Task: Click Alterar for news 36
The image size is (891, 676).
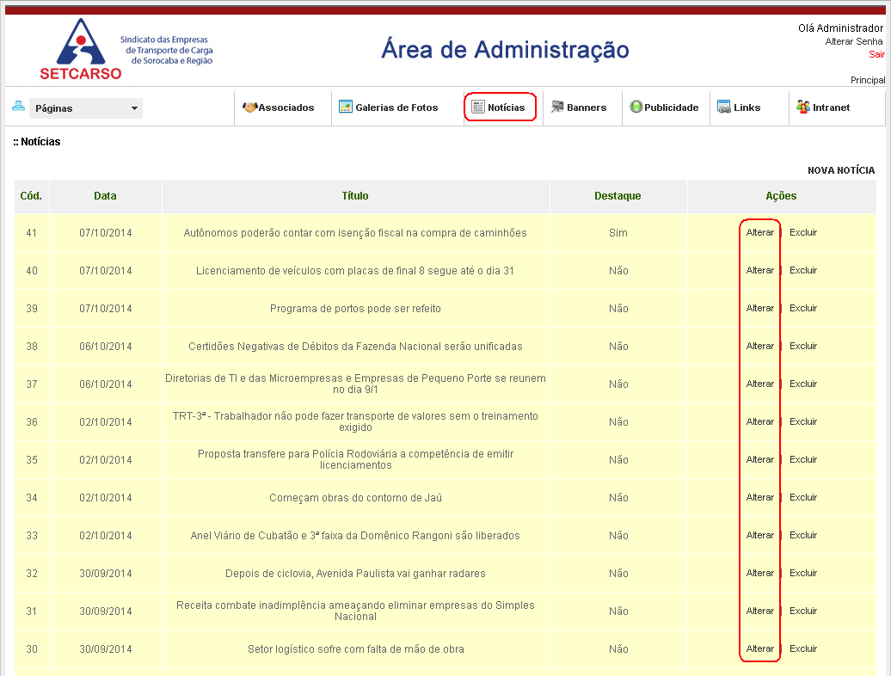Action: pos(759,421)
